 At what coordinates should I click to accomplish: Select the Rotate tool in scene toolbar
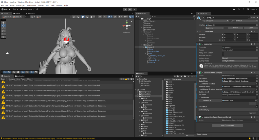pyautogui.click(x=4, y=28)
